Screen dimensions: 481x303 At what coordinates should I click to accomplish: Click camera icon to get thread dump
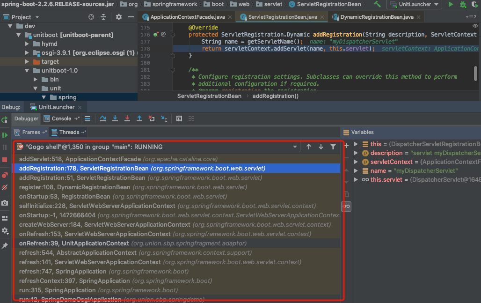[x=5, y=203]
